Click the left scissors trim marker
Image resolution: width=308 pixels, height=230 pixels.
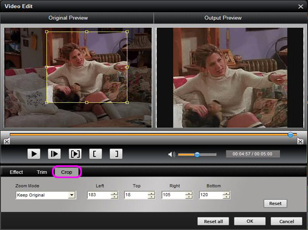tap(6, 141)
